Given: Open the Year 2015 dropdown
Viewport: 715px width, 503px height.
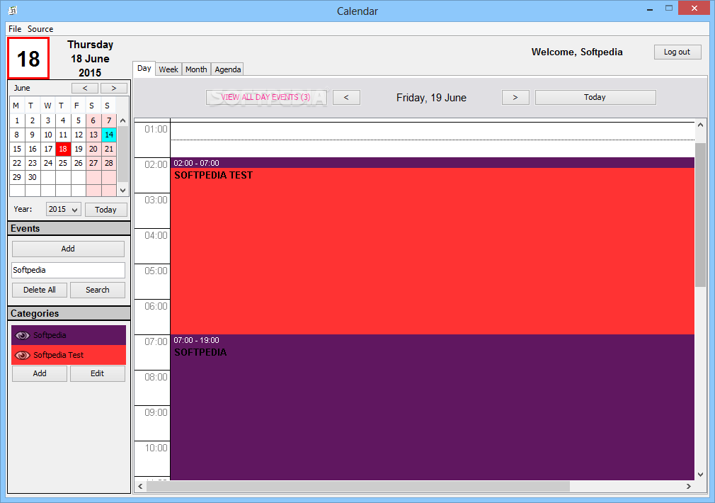Looking at the screenshot, I should click(64, 209).
